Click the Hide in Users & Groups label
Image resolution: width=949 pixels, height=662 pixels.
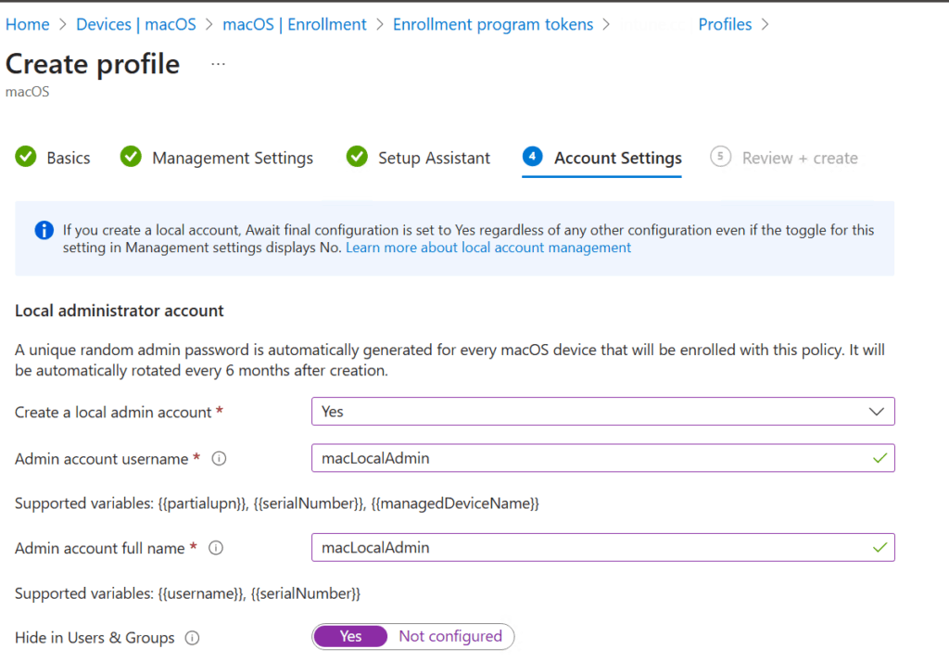95,638
